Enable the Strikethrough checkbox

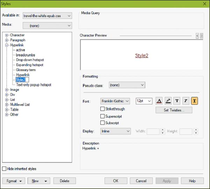103,109
